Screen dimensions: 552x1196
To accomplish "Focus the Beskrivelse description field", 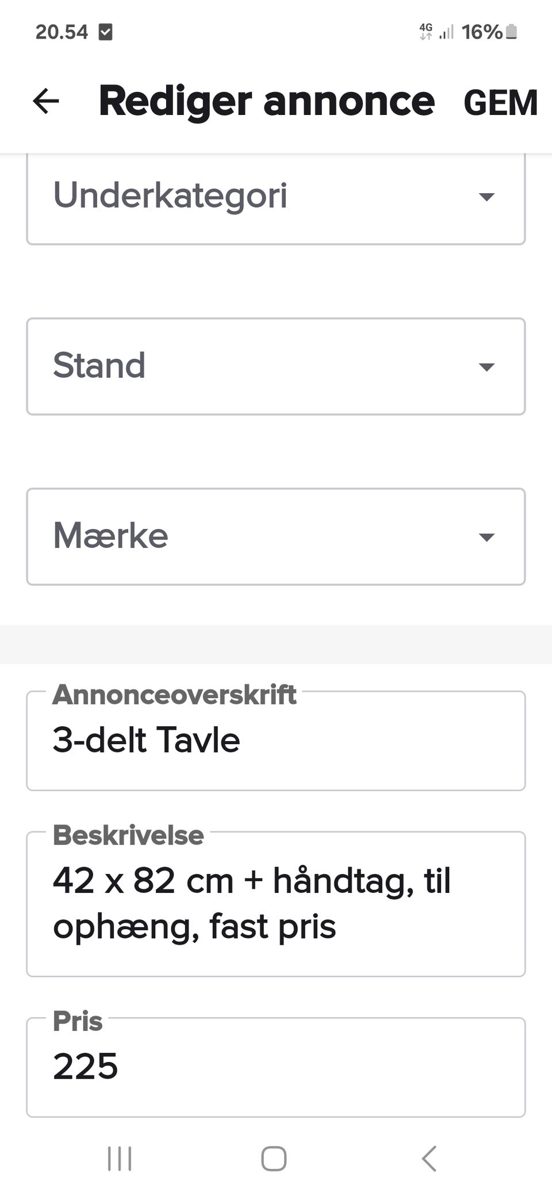I will click(276, 904).
